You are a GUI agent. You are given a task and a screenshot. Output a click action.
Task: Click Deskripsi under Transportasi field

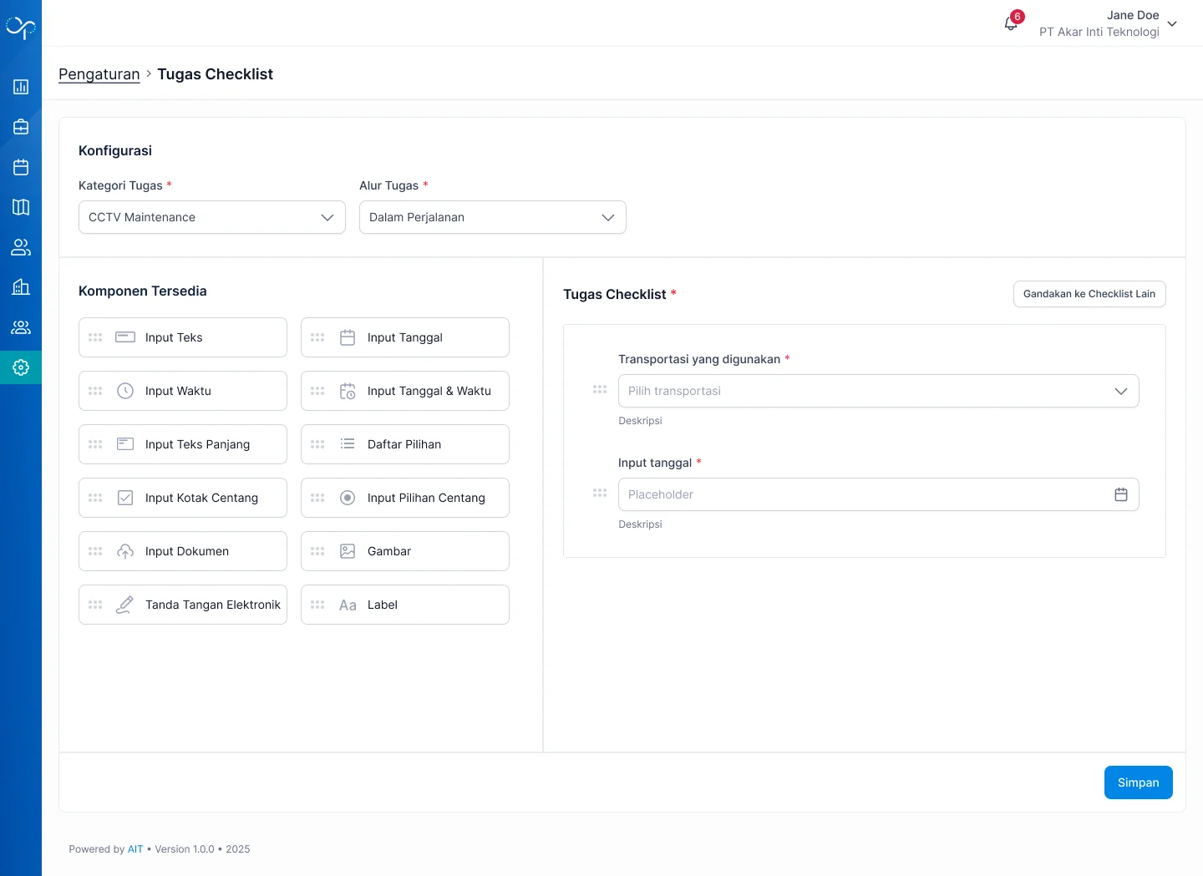pos(640,421)
